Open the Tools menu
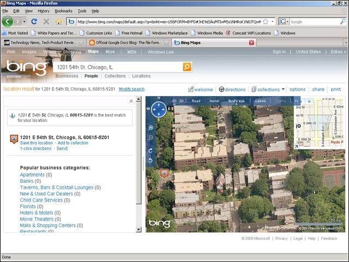 (x=82, y=11)
